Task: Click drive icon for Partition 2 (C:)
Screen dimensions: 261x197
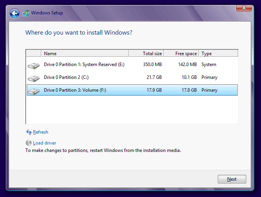Action: point(33,78)
